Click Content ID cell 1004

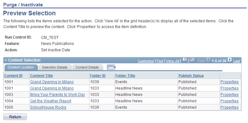9,101
